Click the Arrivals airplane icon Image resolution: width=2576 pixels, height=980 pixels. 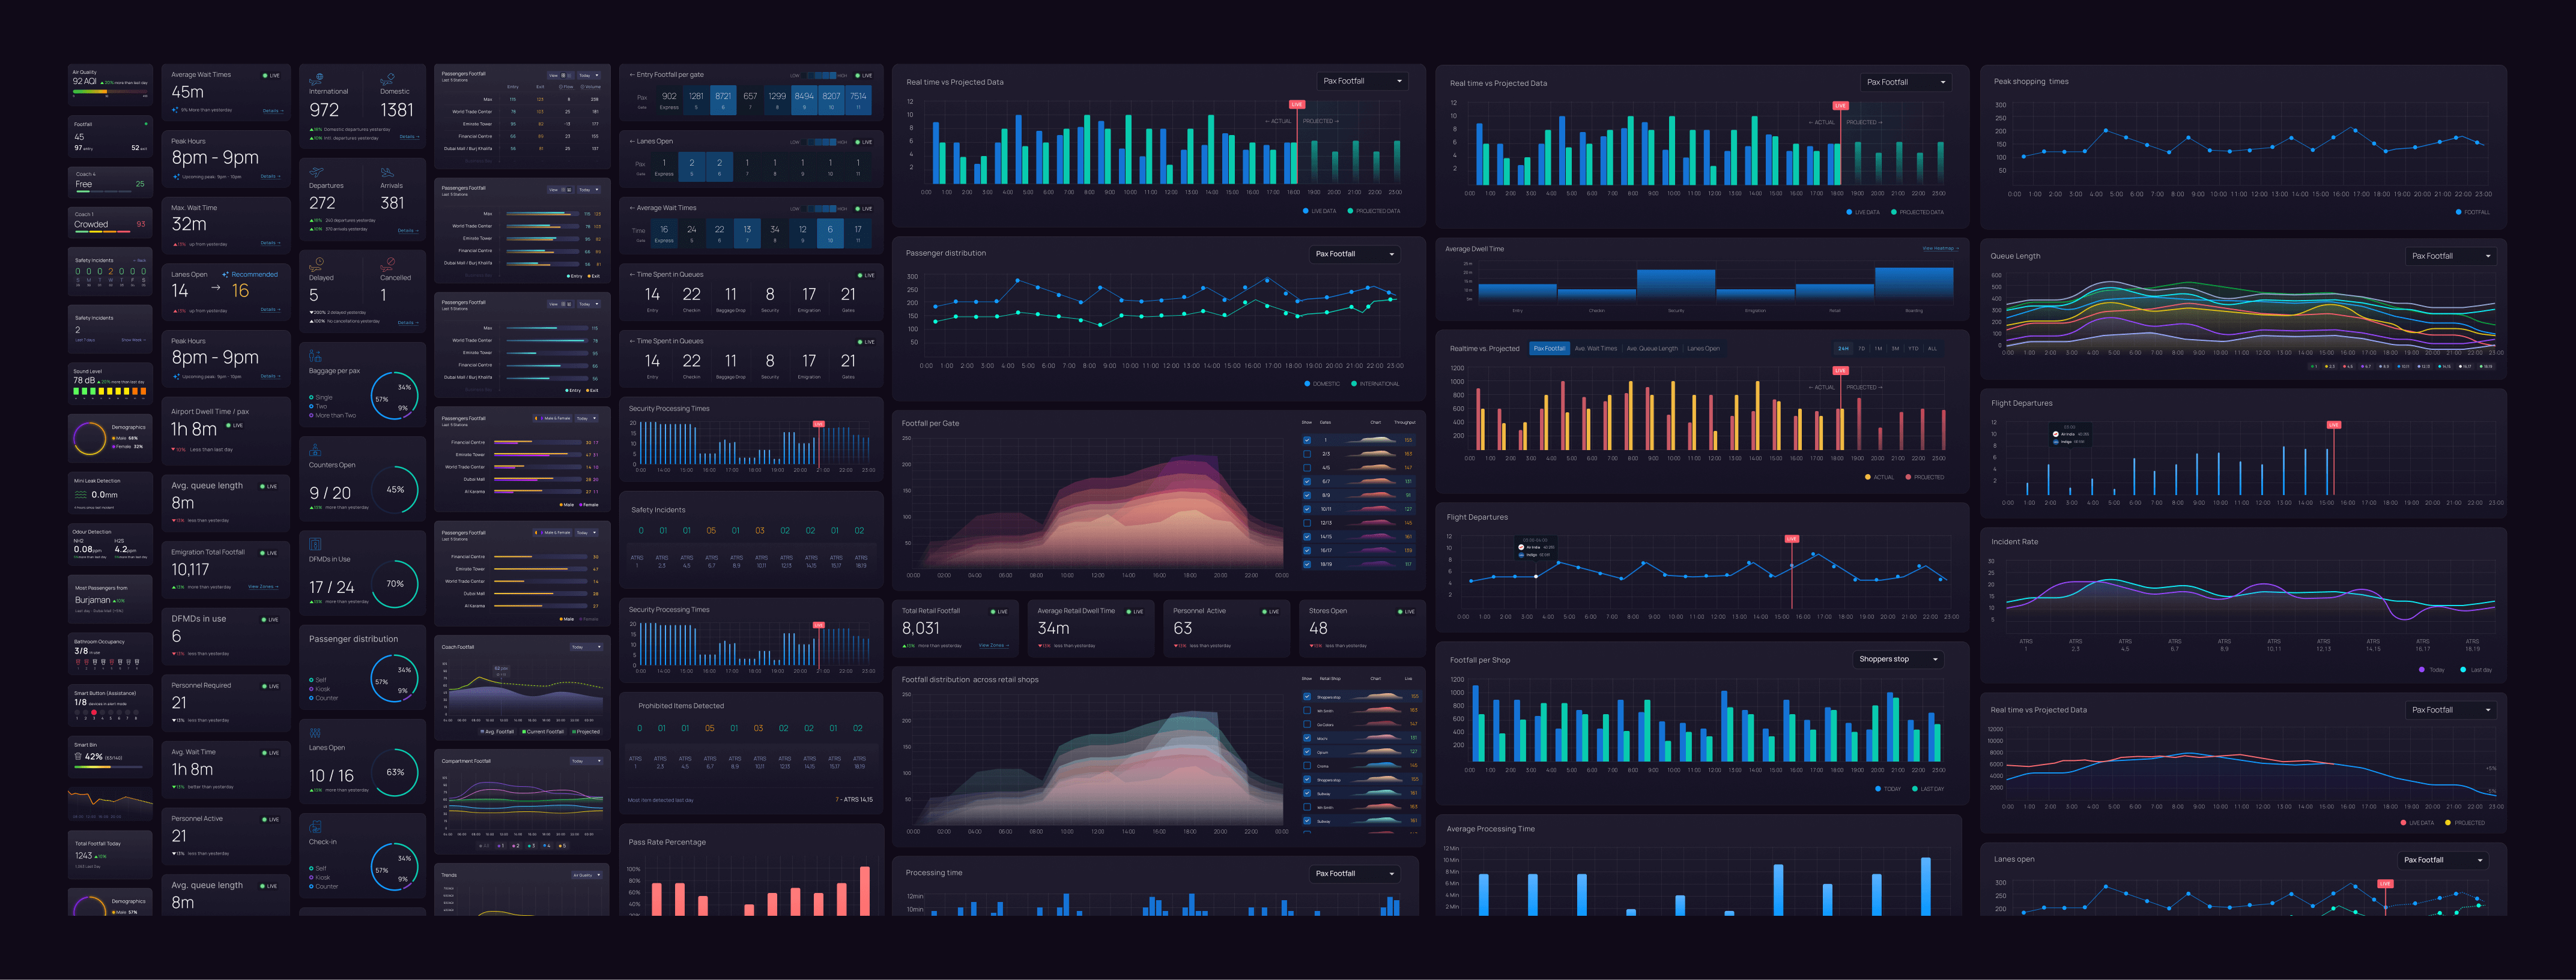click(387, 172)
